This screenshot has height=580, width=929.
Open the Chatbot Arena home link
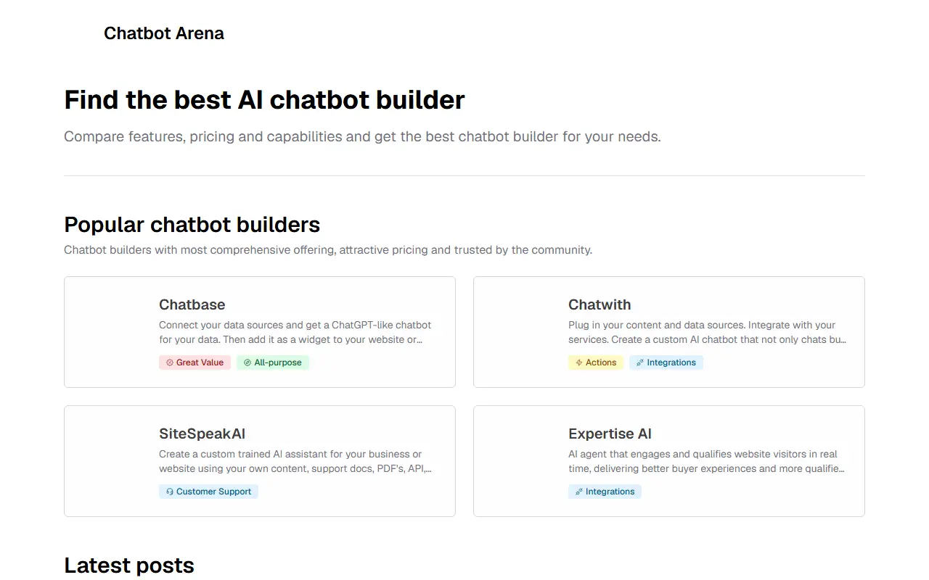coord(163,33)
